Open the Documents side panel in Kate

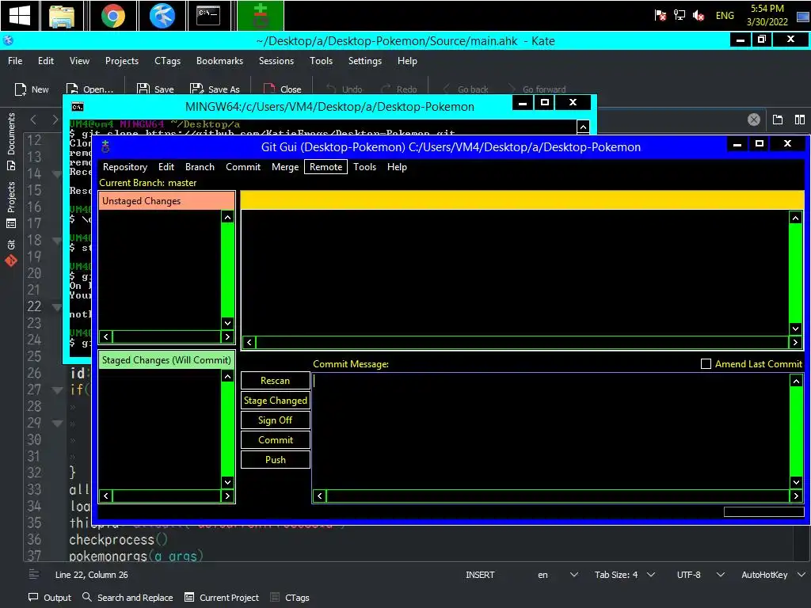[x=11, y=142]
